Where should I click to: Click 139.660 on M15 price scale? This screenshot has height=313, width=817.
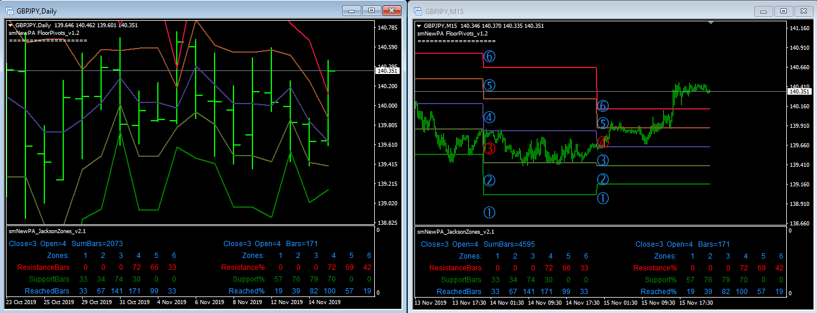800,146
